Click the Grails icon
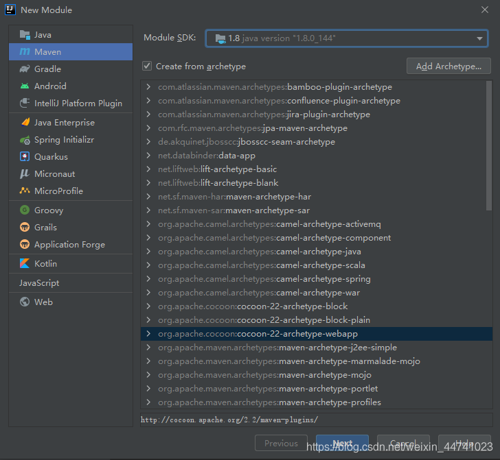Screen dimensions: 500x460 coord(25,227)
